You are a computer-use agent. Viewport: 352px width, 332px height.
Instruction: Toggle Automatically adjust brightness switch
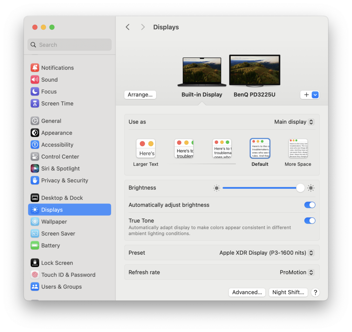(310, 205)
